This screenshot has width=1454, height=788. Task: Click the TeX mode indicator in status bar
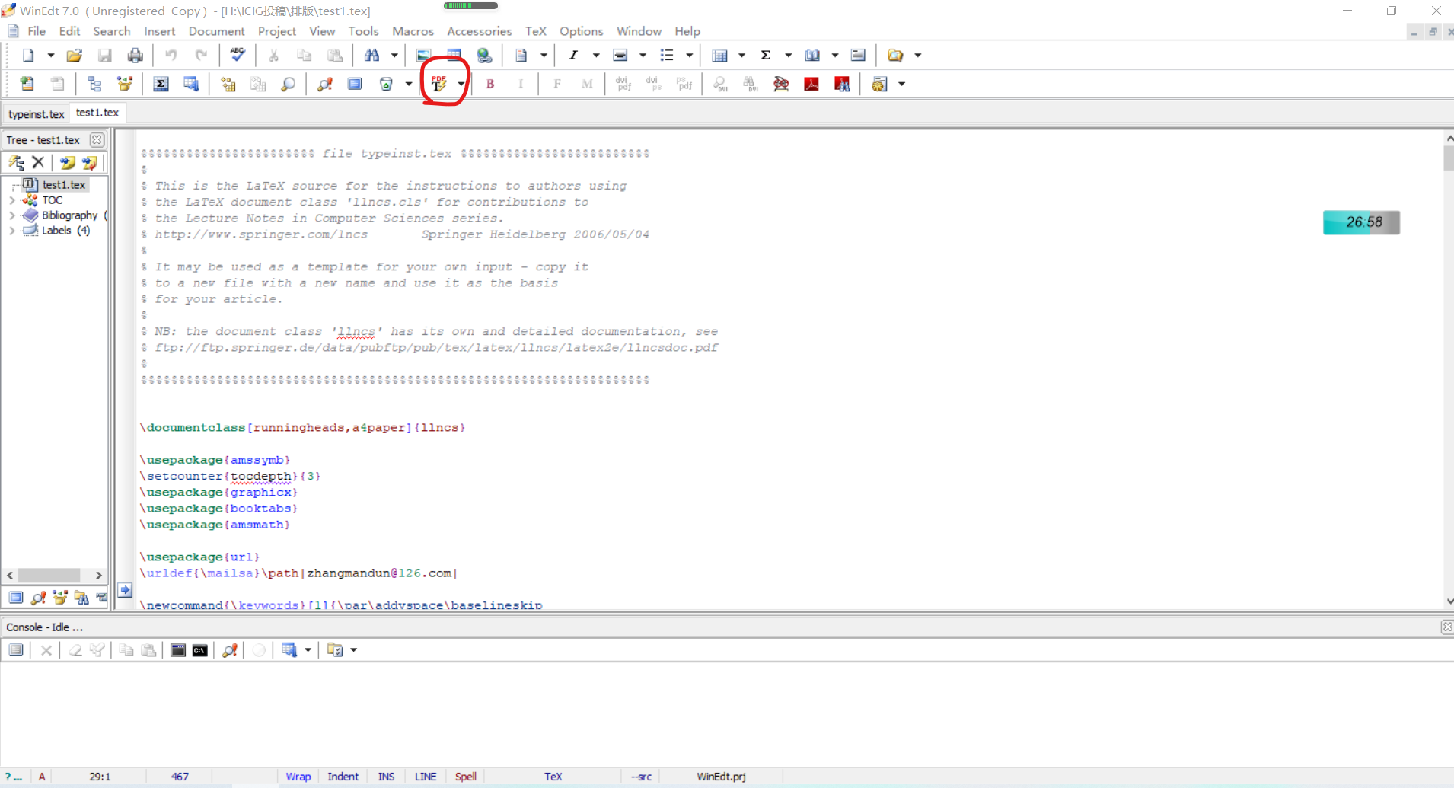tap(553, 777)
